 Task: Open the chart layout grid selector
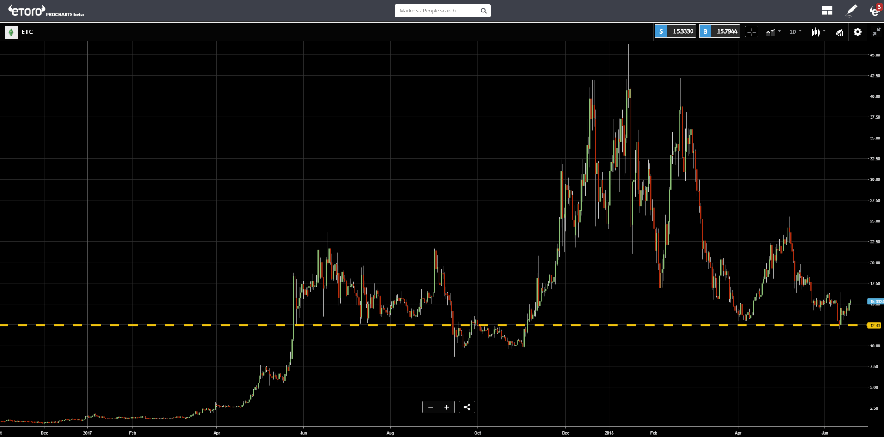tap(827, 10)
